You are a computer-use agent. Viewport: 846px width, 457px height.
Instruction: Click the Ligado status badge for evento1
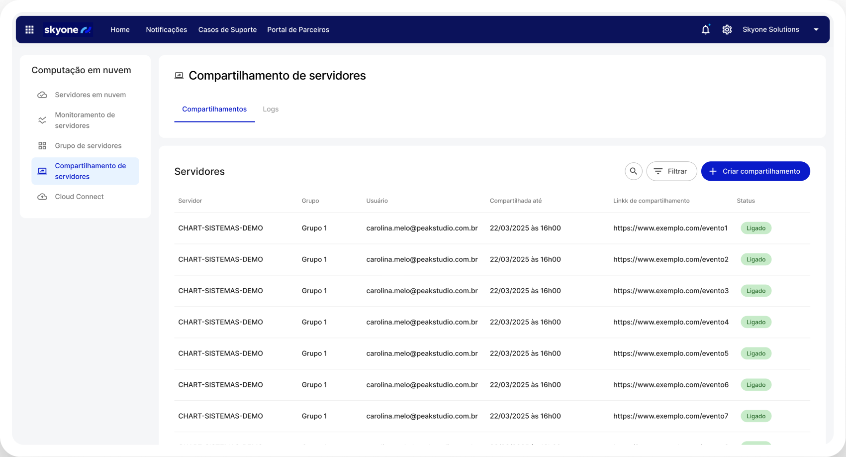(755, 228)
